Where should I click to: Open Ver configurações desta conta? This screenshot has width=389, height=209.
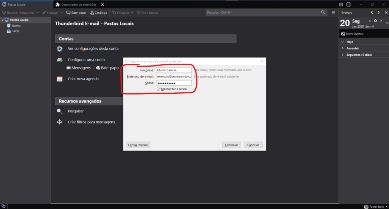coord(93,49)
